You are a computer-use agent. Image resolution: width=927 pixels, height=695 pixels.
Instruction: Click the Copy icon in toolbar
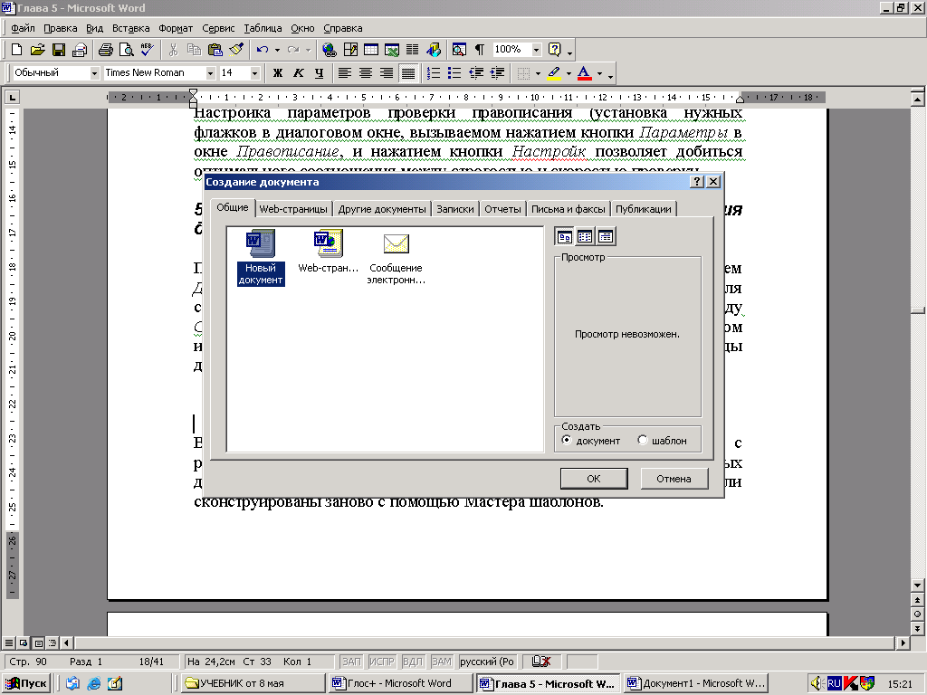click(194, 50)
